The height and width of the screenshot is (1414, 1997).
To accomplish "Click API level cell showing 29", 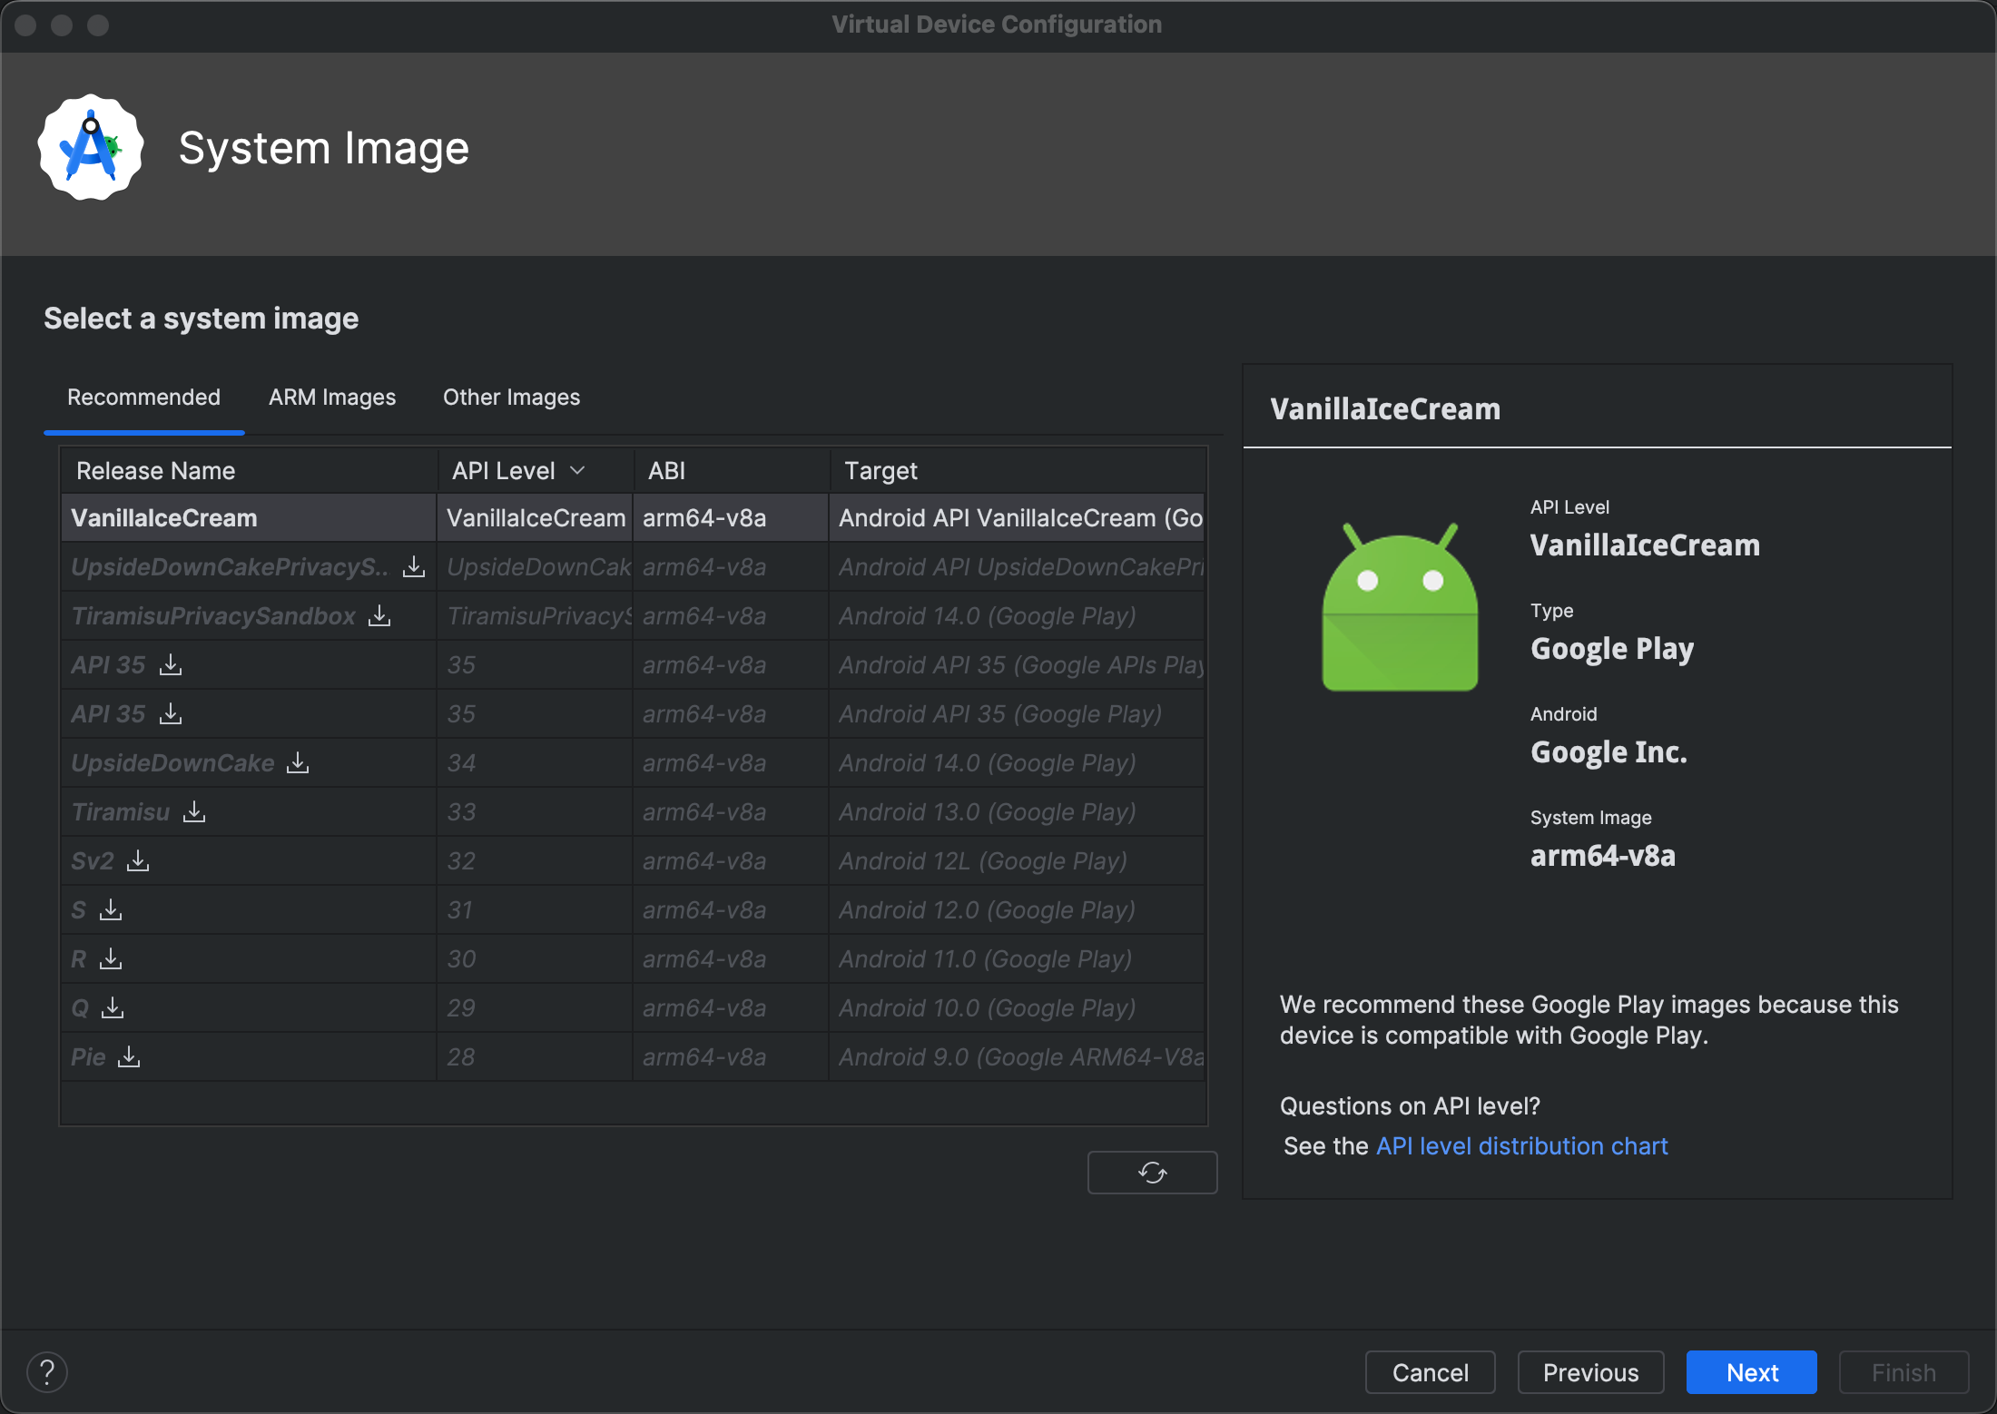I will tap(535, 1007).
